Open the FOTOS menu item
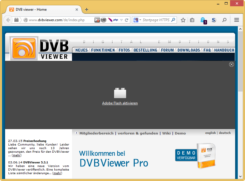The image size is (245, 181). coord(124,50)
